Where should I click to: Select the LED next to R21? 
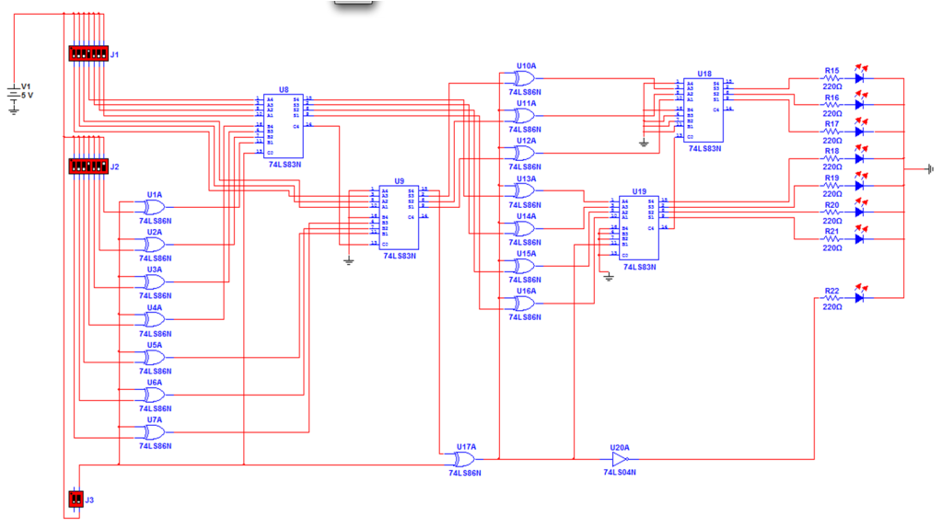pyautogui.click(x=860, y=235)
